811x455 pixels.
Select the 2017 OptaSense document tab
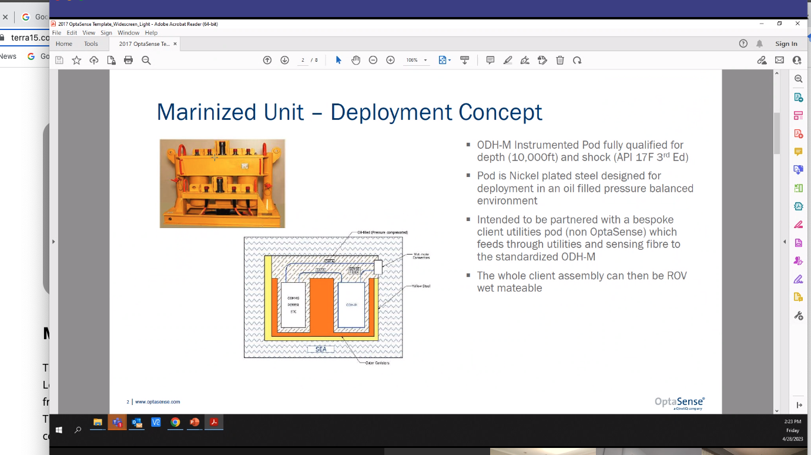pos(145,44)
